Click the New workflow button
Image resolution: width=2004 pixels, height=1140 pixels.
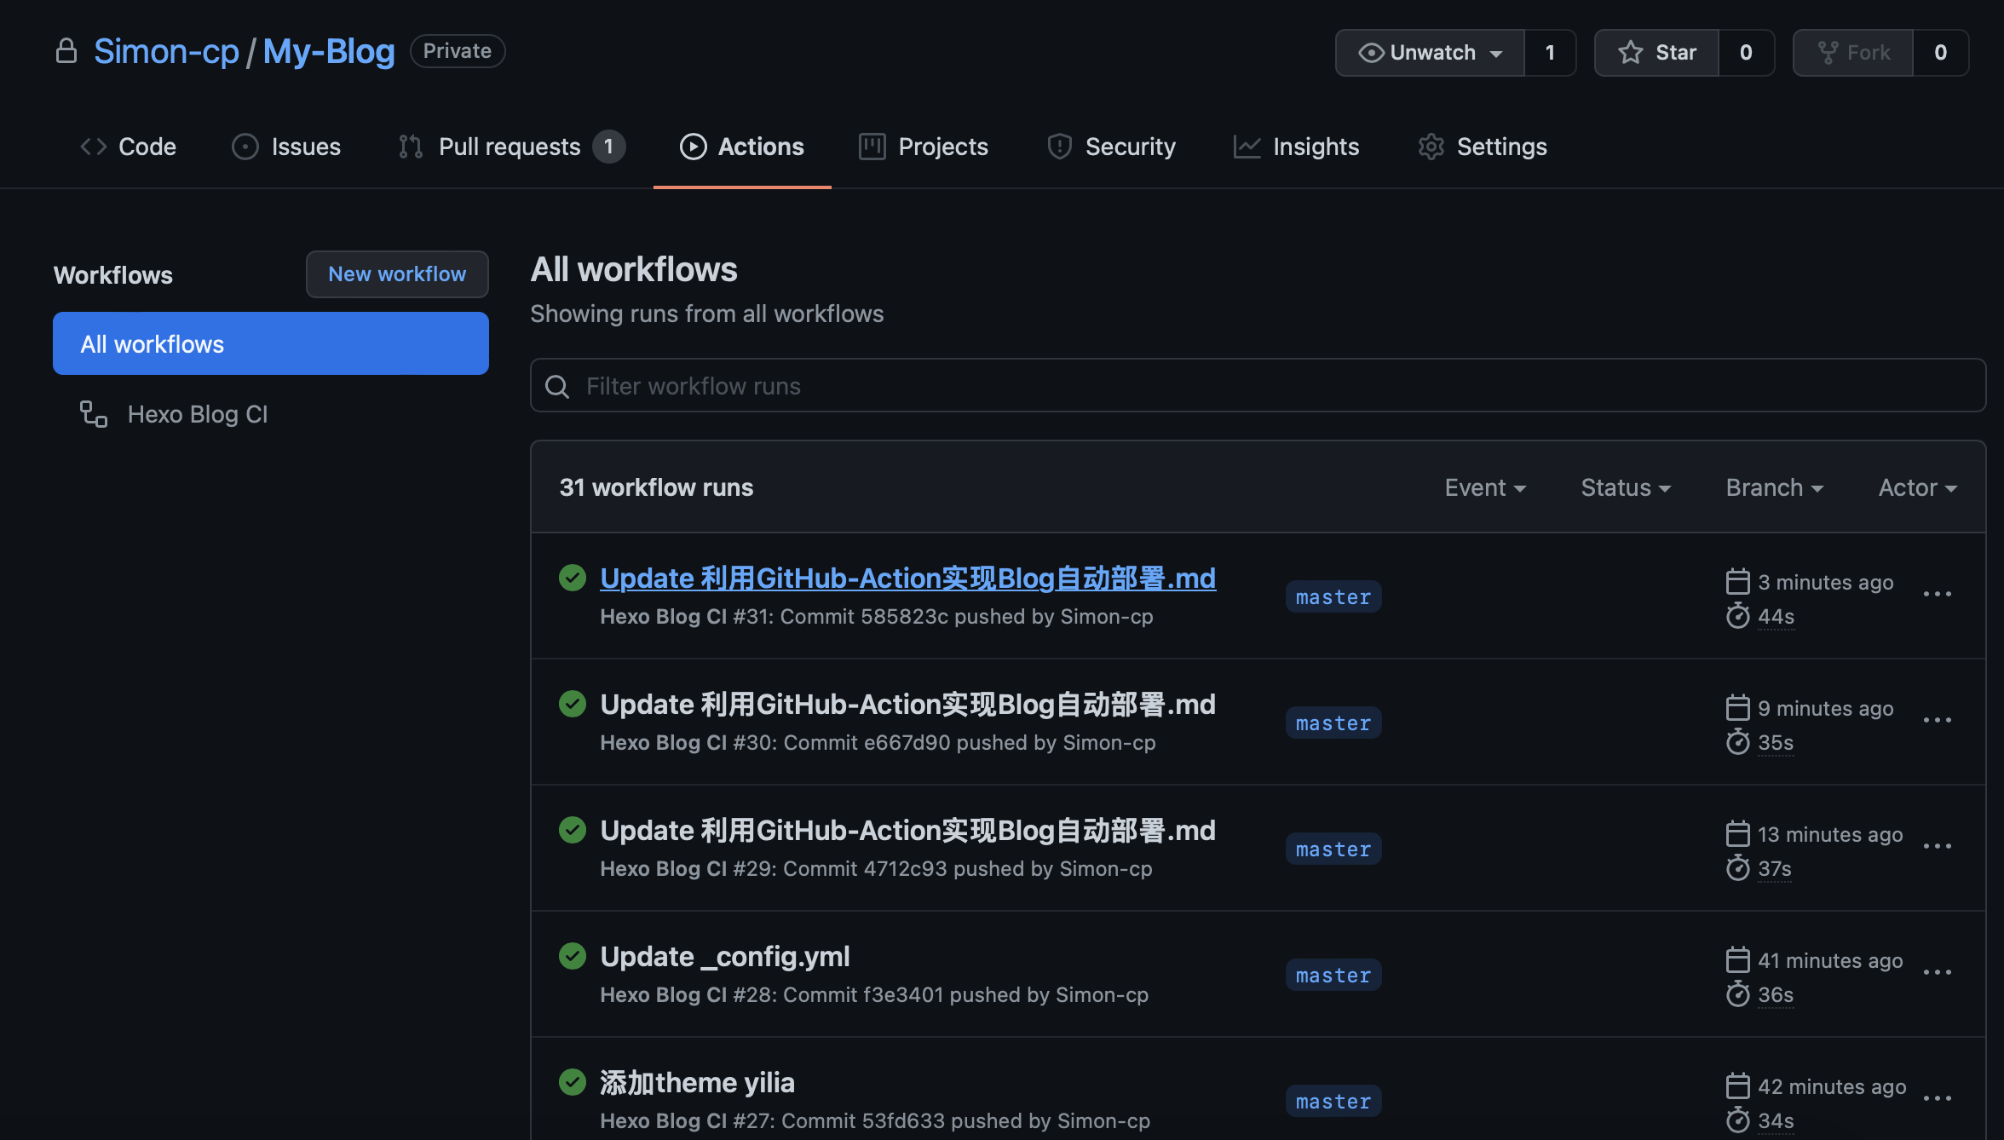(397, 274)
